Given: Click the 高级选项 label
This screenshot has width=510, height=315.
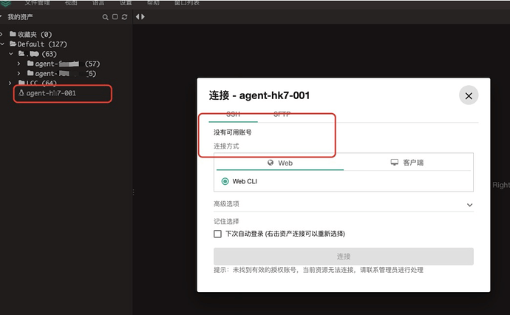Looking at the screenshot, I should coord(226,203).
